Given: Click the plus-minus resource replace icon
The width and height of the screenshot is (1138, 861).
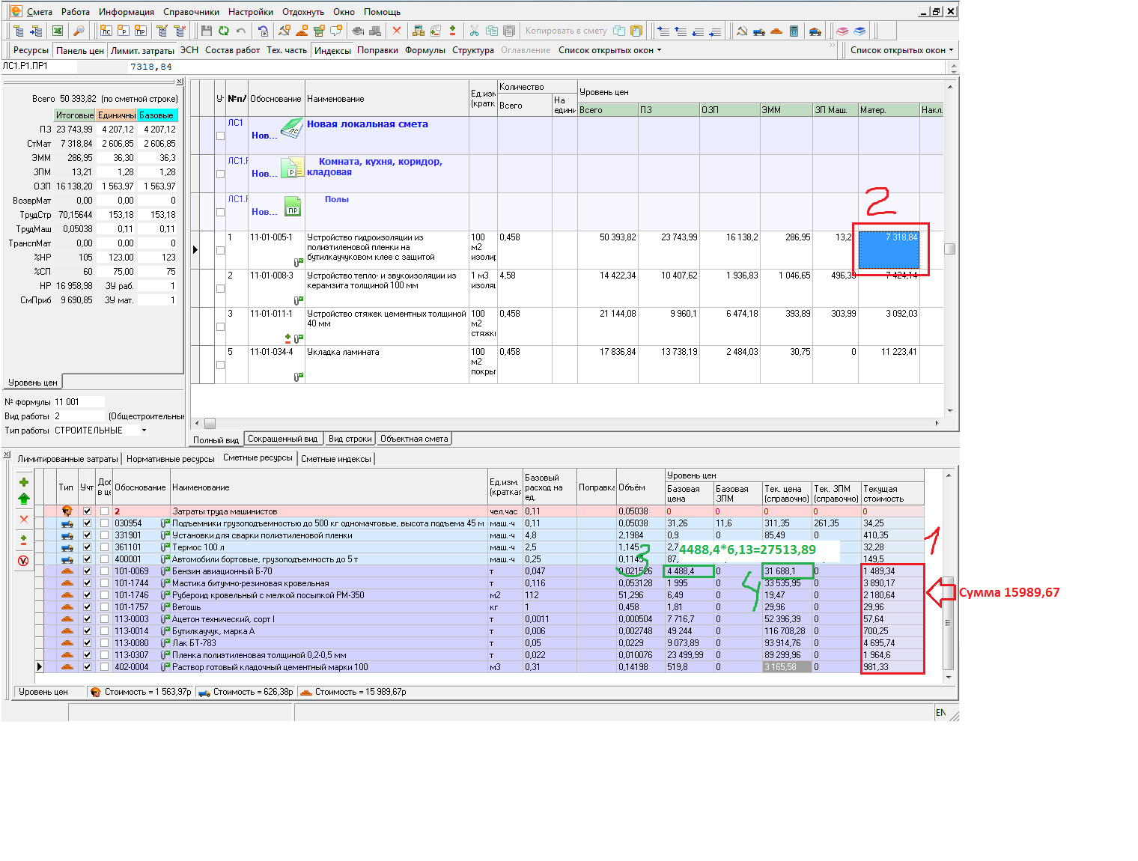Looking at the screenshot, I should (x=23, y=540).
